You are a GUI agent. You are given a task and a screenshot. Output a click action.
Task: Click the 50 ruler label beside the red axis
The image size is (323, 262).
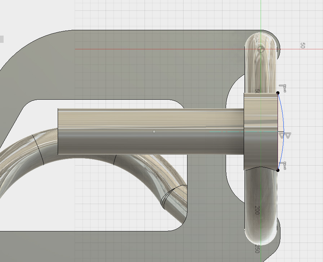click(x=302, y=45)
